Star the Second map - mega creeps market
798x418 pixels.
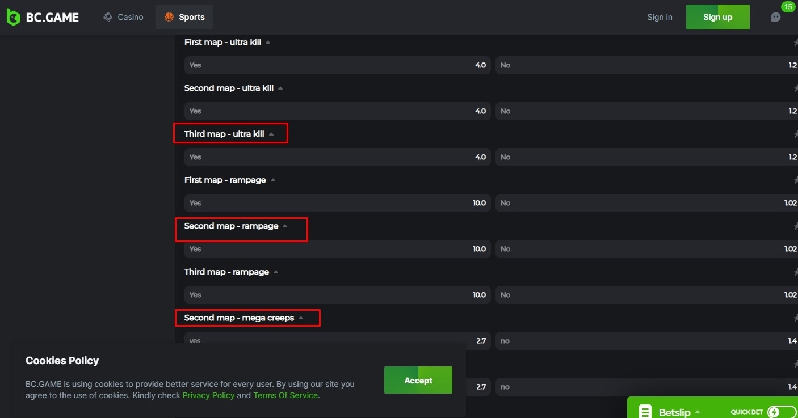pyautogui.click(x=795, y=318)
